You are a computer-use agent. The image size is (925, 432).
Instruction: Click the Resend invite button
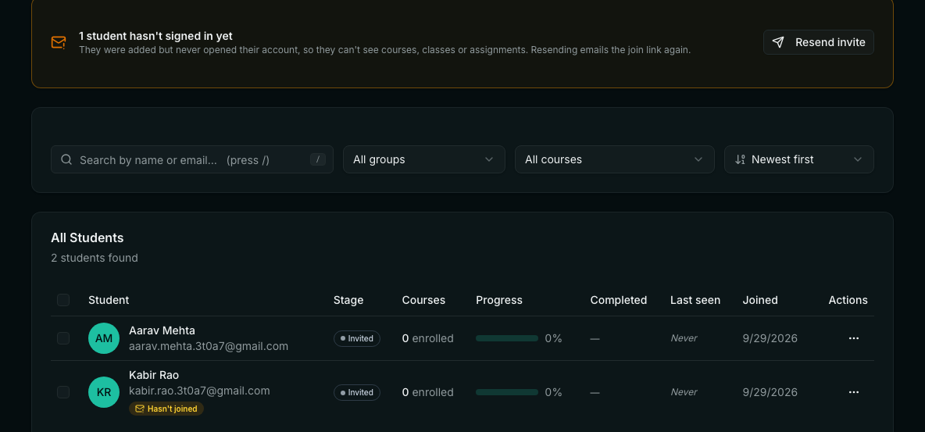(x=818, y=42)
